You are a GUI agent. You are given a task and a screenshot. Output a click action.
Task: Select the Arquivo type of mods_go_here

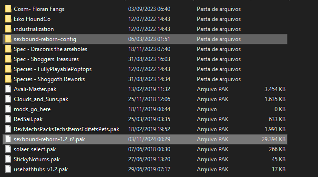click(207, 109)
